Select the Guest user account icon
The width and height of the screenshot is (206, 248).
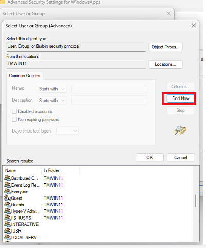7,198
